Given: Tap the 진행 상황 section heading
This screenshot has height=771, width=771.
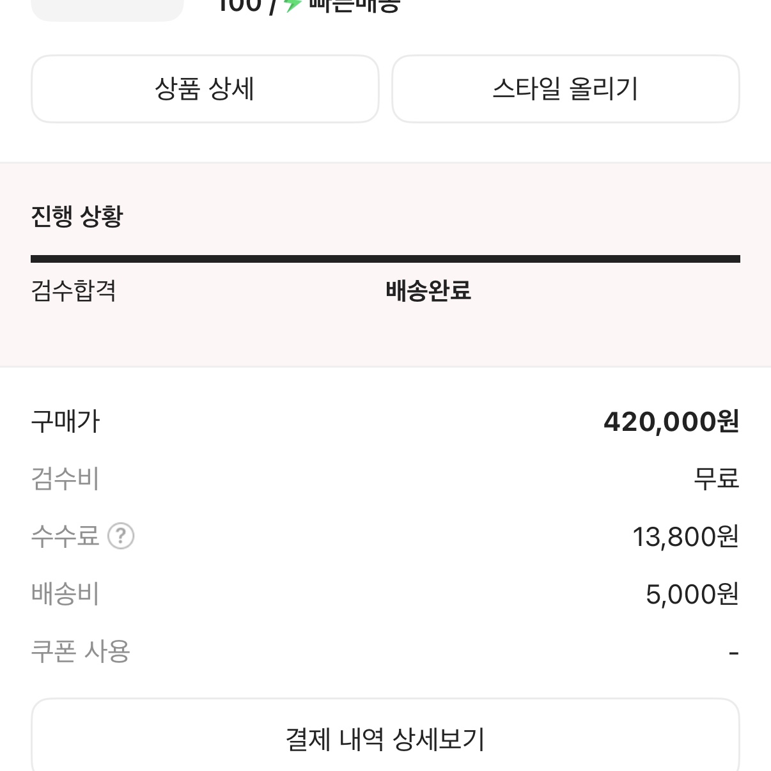Looking at the screenshot, I should (x=77, y=216).
